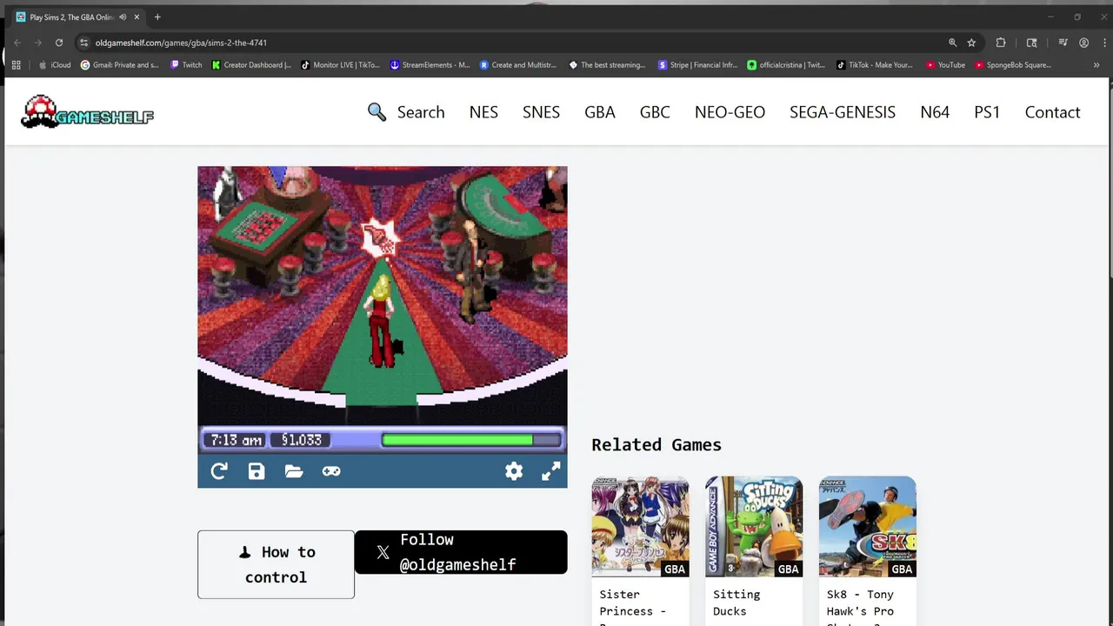Open the apps grid in bookmarks bar
This screenshot has width=1113, height=626.
coord(17,65)
